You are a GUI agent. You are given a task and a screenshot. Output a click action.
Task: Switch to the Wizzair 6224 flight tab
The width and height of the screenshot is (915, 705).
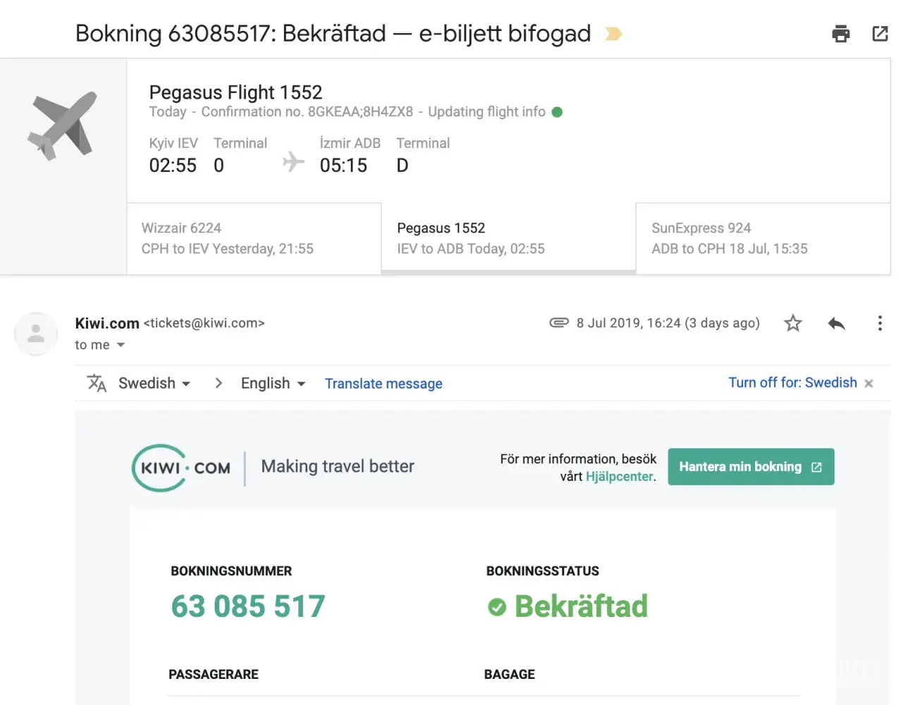(254, 238)
